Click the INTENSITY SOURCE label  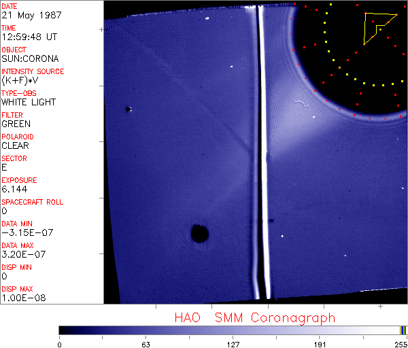33,71
